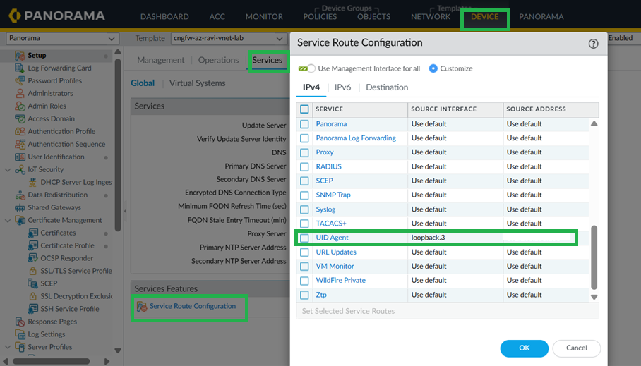Open the Panorama context dropdown

click(x=62, y=39)
